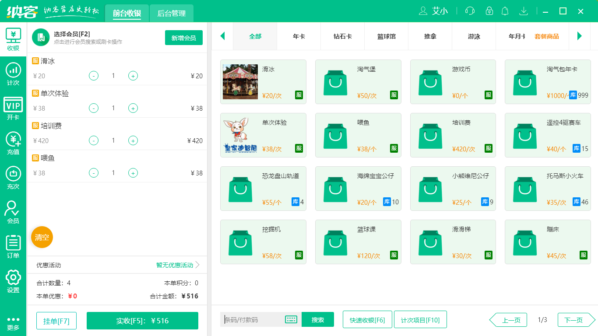The width and height of the screenshot is (598, 336).
Task: Open the 收银 cashier sidebar icon
Action: [x=13, y=38]
